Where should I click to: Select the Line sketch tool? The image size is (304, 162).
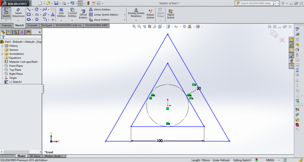pos(28,9)
